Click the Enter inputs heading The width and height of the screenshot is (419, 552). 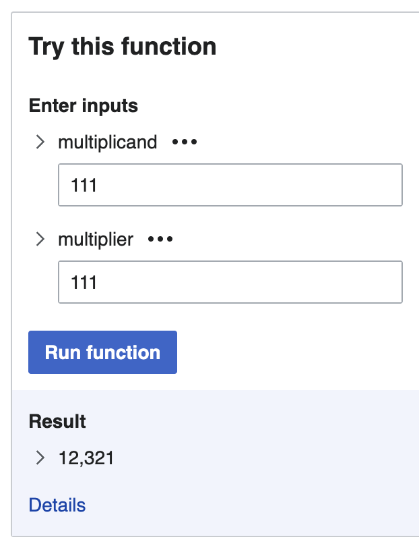(83, 106)
